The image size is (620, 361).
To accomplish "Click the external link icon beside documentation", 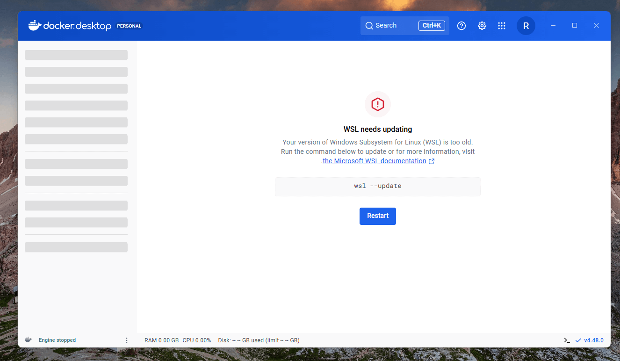I will point(432,161).
